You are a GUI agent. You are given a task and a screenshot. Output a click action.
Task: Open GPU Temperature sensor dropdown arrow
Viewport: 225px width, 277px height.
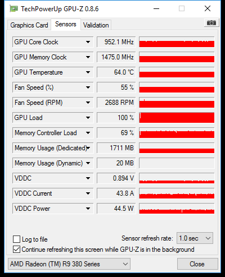click(88, 72)
